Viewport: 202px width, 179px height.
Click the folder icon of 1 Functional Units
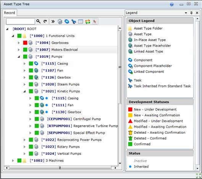coord(24,36)
